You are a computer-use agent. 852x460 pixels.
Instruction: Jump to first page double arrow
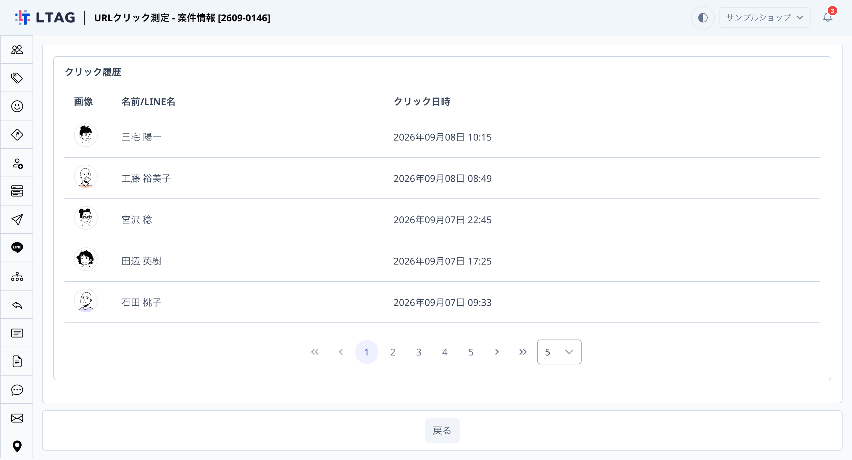[314, 352]
